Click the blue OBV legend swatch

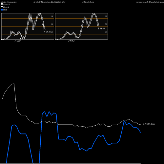(2, 10)
